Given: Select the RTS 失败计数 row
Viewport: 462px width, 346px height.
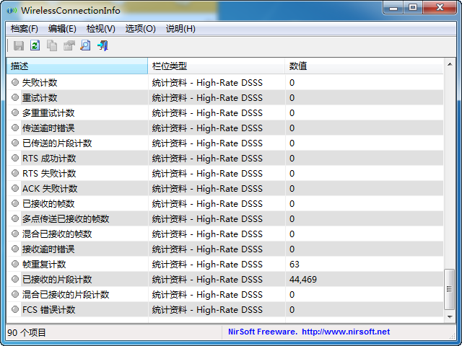Looking at the screenshot, I should pos(225,174).
